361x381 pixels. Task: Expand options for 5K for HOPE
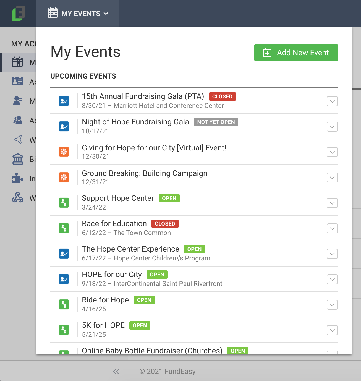point(332,330)
